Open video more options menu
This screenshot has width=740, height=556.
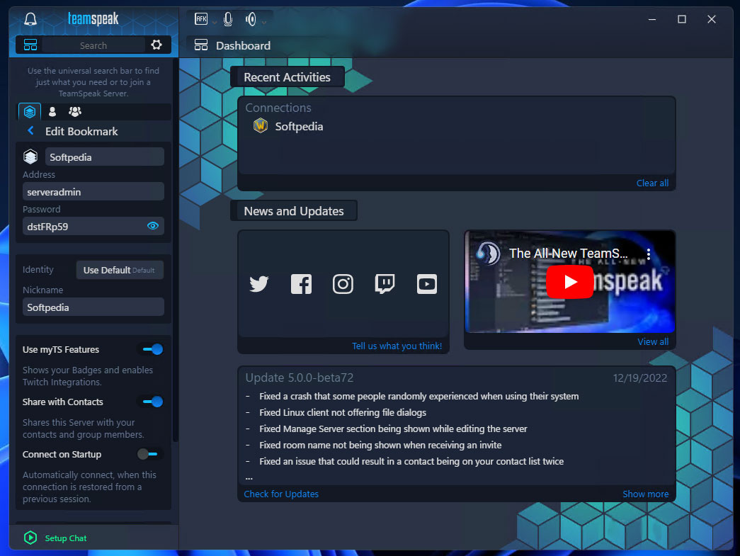pyautogui.click(x=649, y=254)
